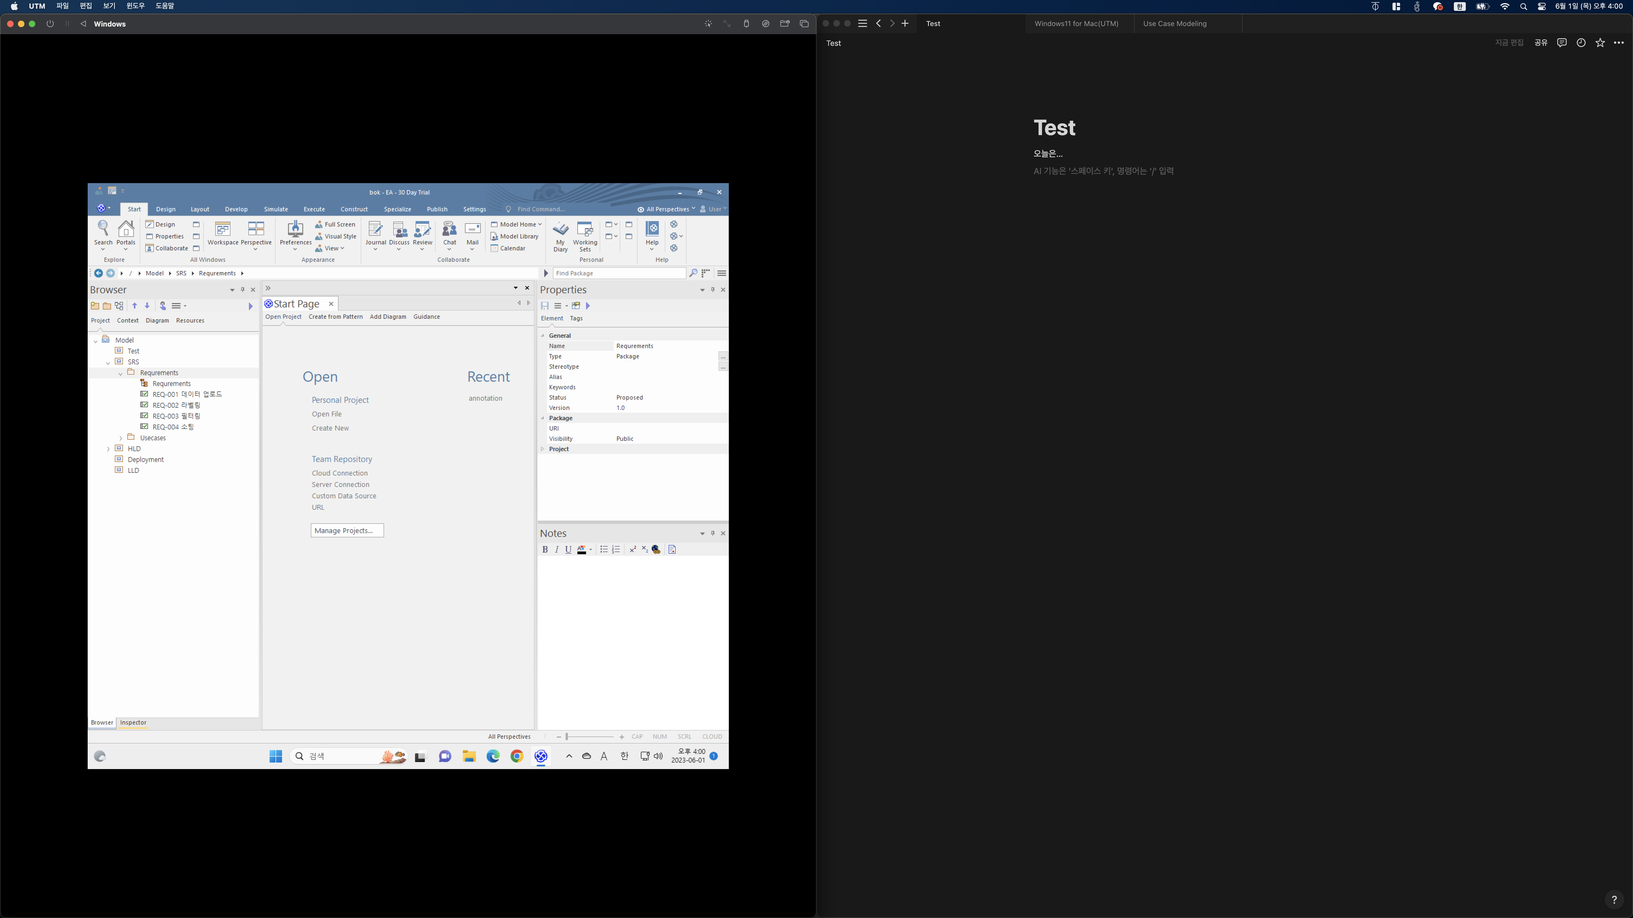Adjust the zoom slider in status bar
This screenshot has width=1633, height=918.
(x=567, y=737)
